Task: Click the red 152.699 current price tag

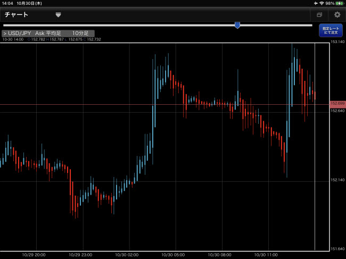Action: 337,104
